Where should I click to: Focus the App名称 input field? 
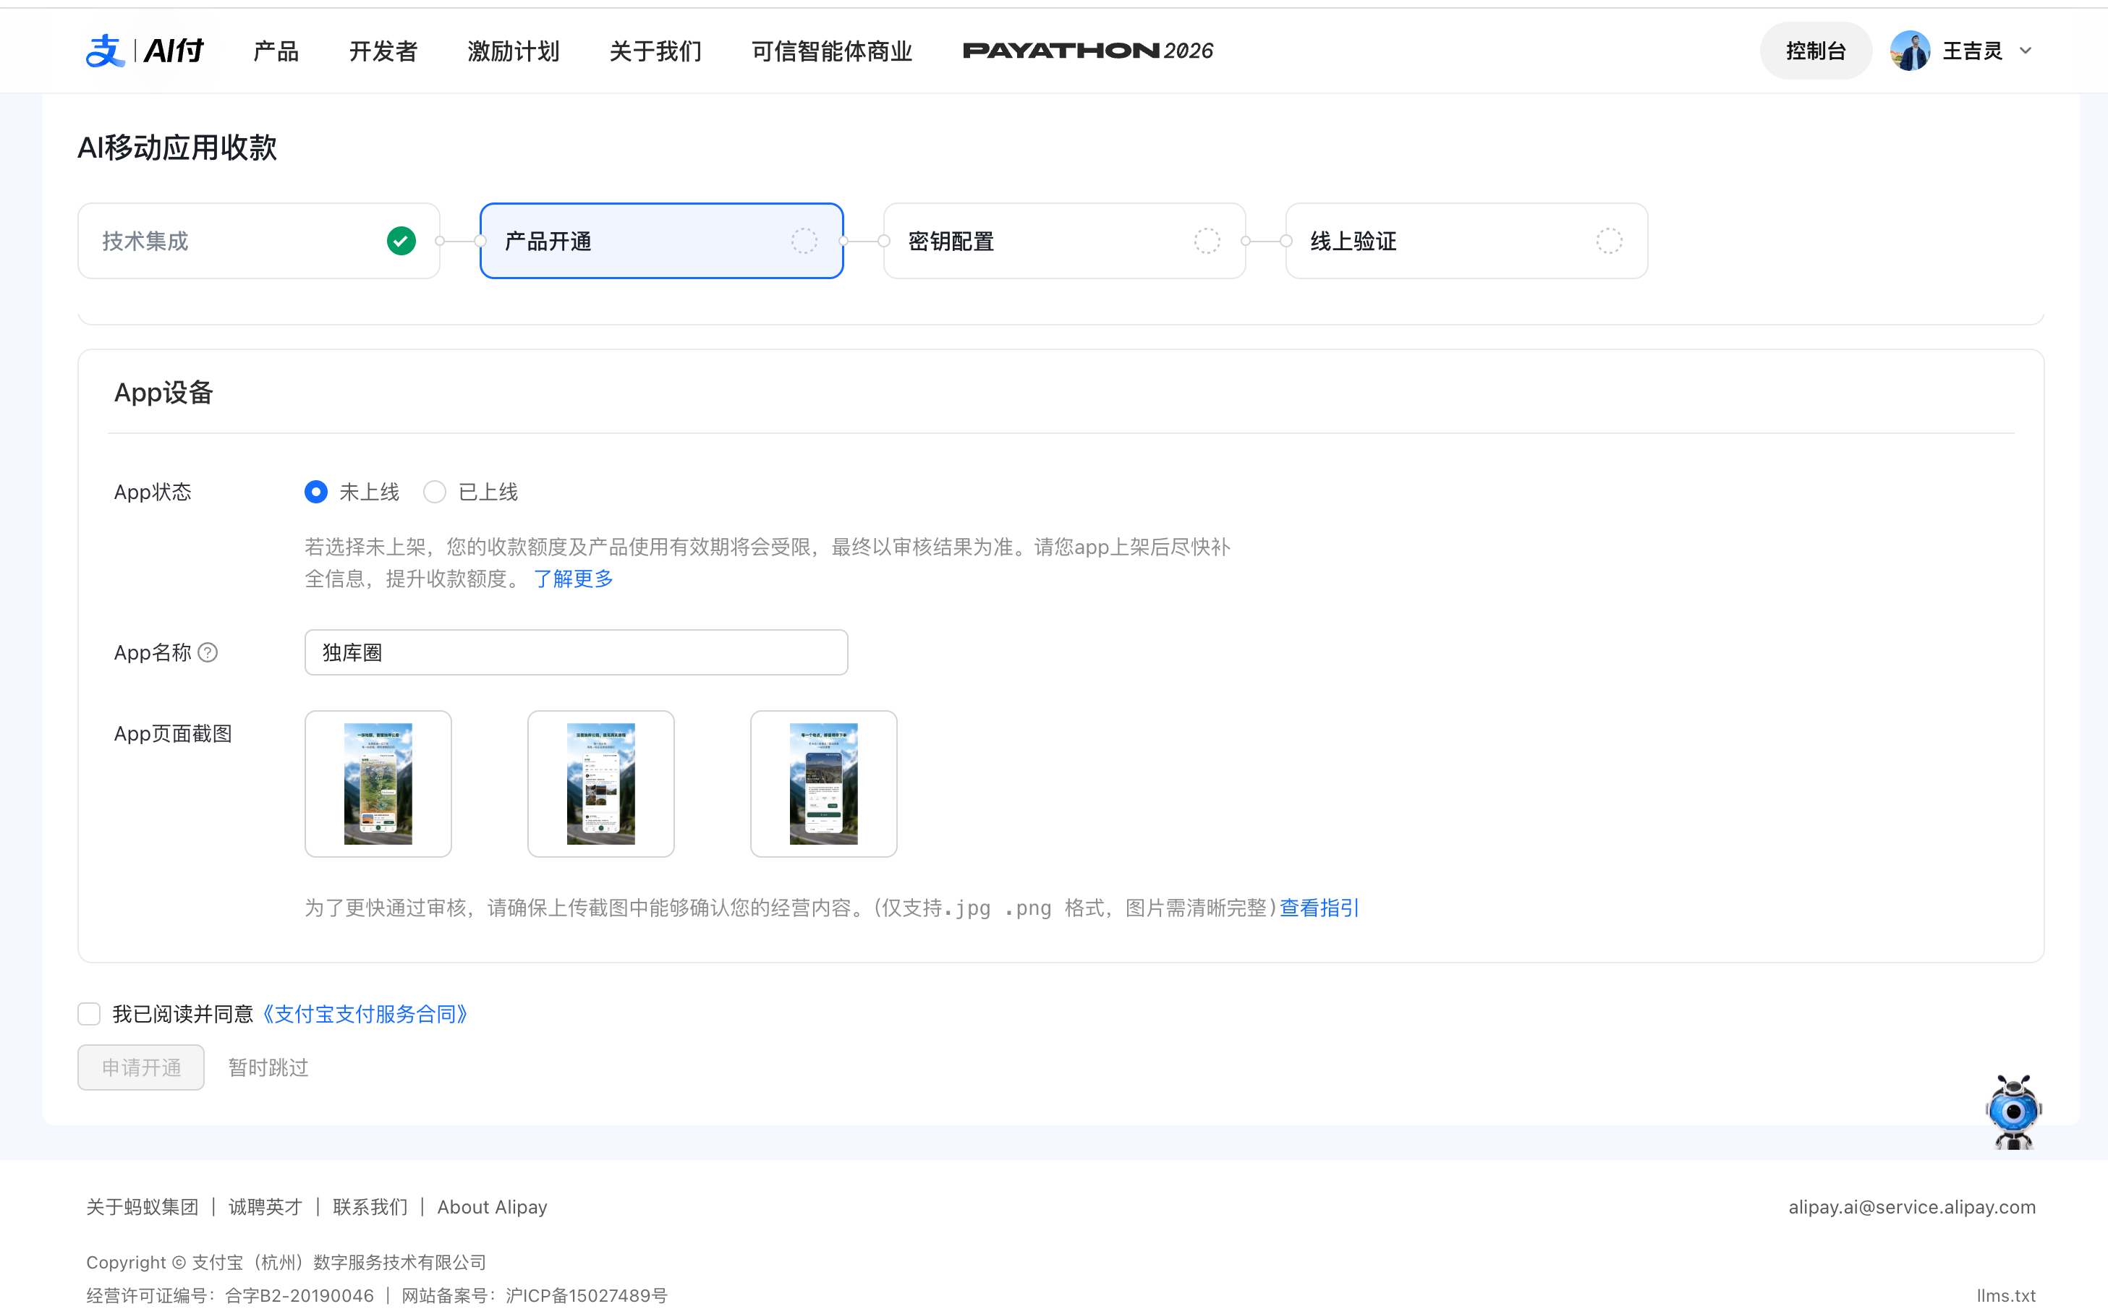click(577, 653)
